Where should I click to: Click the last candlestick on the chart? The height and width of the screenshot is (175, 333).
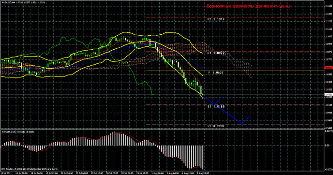point(203,94)
